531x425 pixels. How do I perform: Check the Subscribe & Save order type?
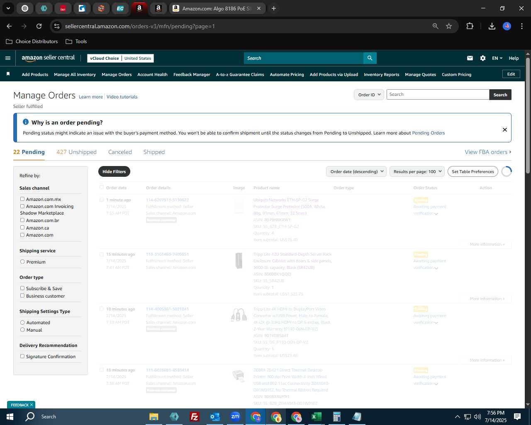coord(22,288)
